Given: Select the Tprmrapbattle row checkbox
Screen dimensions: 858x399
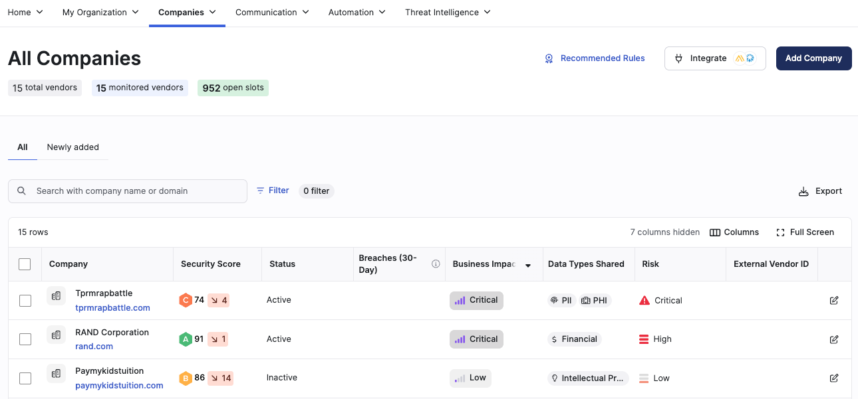Looking at the screenshot, I should tap(25, 301).
